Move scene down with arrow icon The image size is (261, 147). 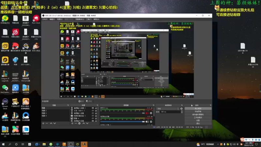[54, 123]
